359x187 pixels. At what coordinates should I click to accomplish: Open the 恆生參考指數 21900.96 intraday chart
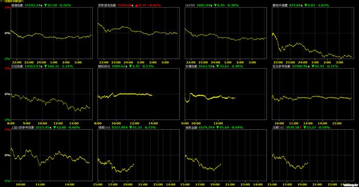click(x=313, y=94)
